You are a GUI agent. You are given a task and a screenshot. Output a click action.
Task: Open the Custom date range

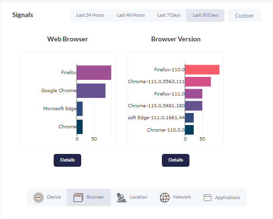244,16
